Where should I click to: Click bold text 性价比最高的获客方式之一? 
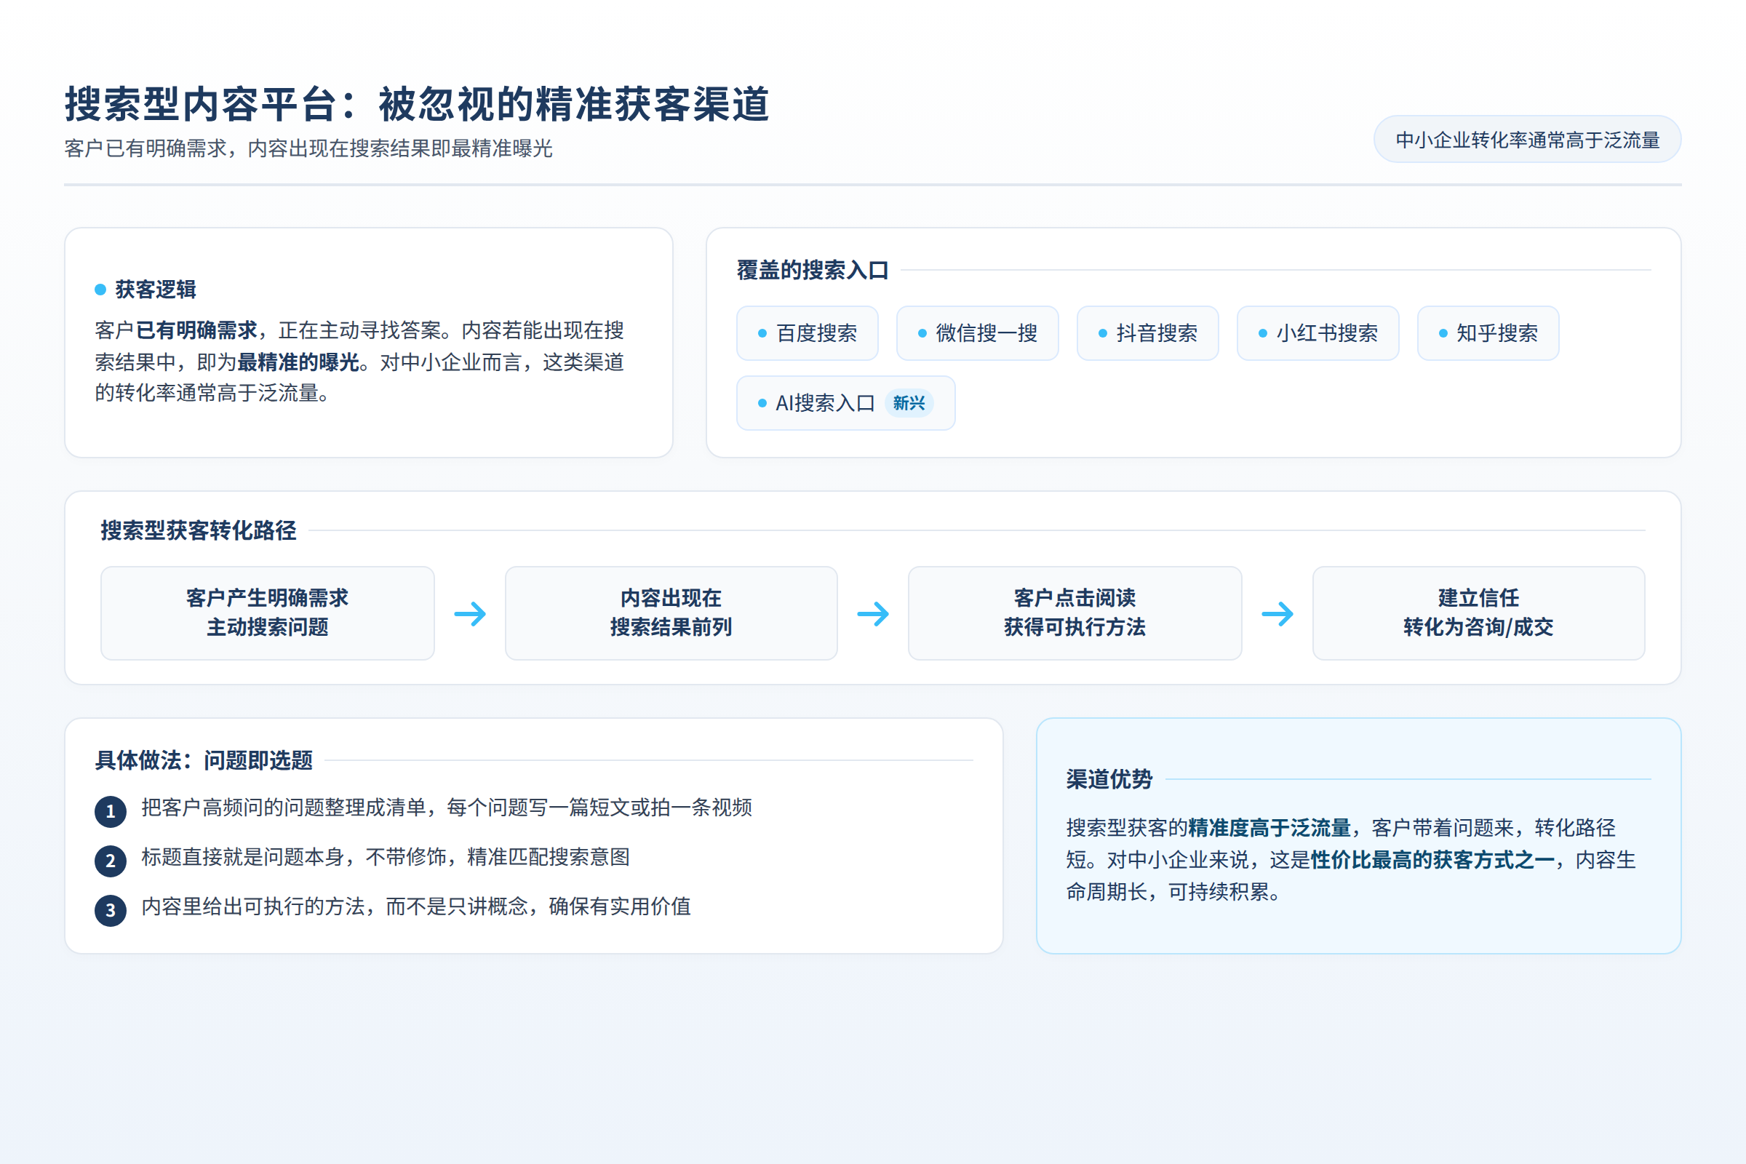pyautogui.click(x=1432, y=860)
